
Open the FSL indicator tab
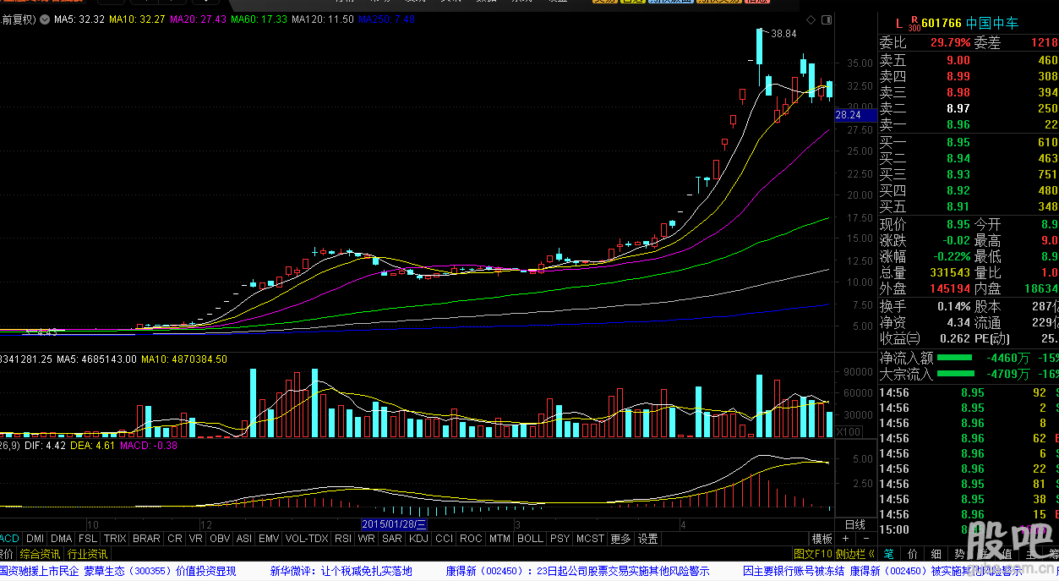click(x=88, y=538)
